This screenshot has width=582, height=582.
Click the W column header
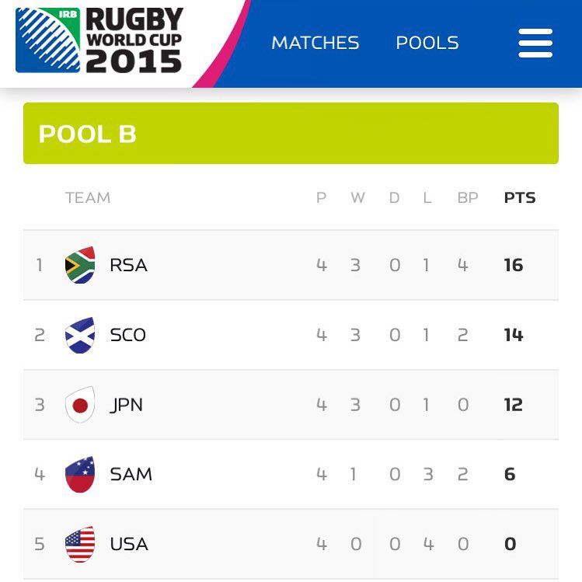357,198
